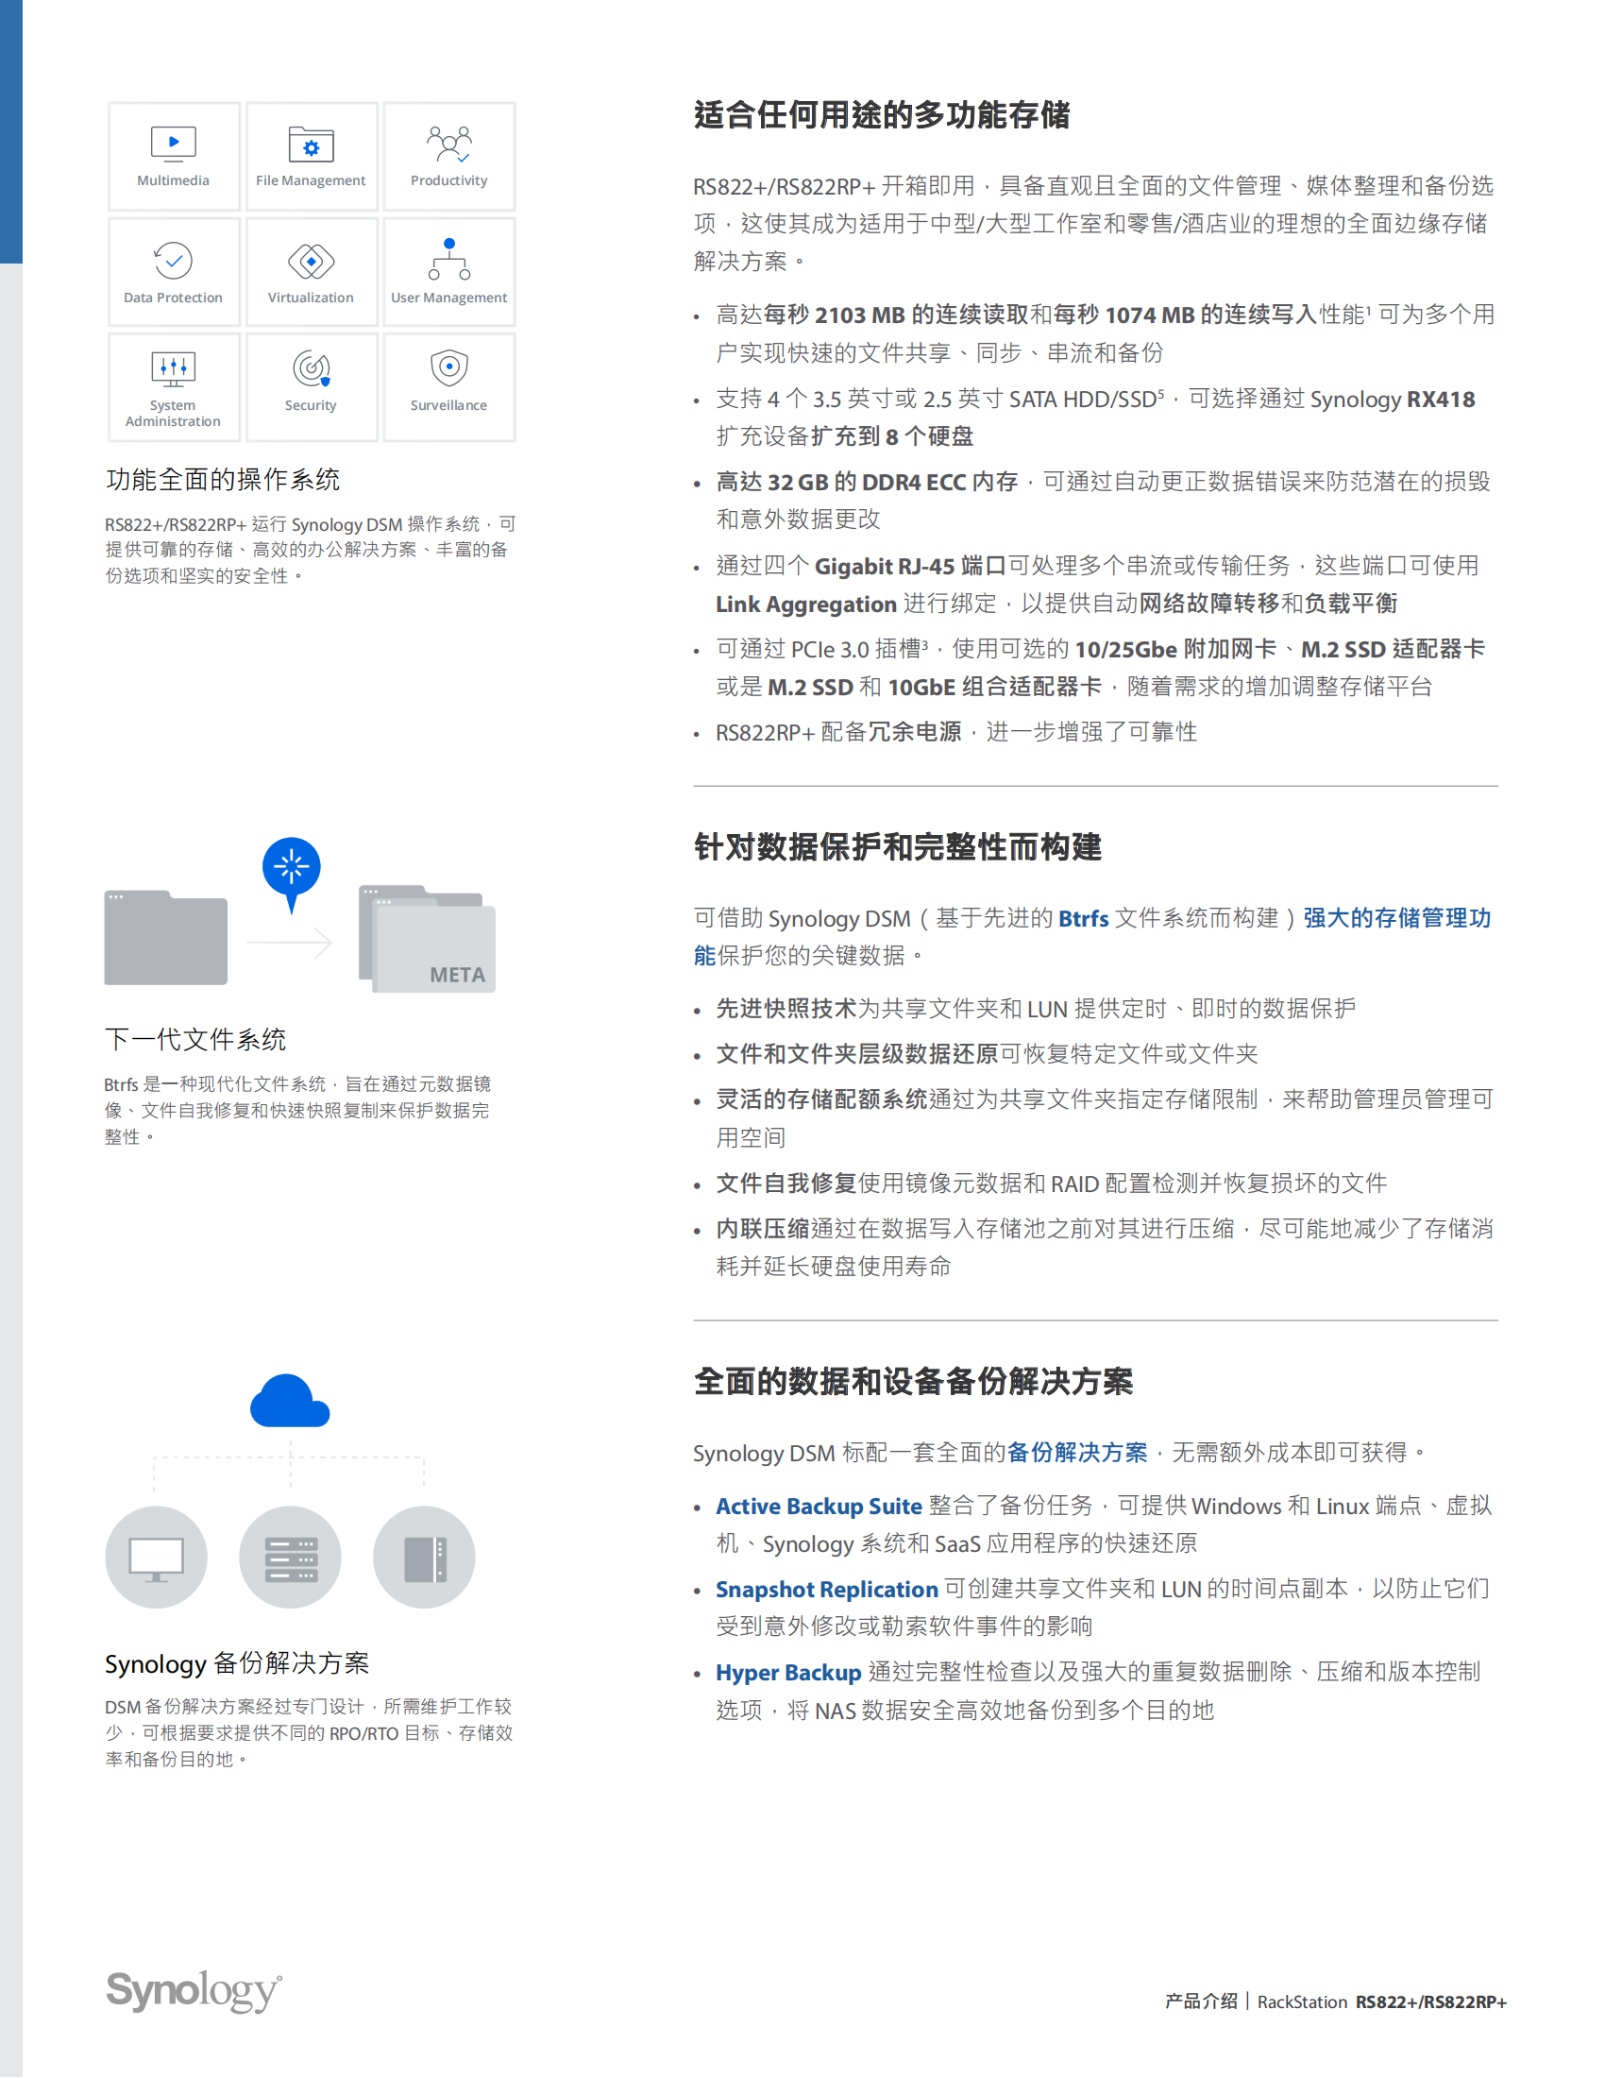The image size is (1605, 2078).
Task: Click the 功能全面的操作系统 caption
Action: (x=223, y=480)
